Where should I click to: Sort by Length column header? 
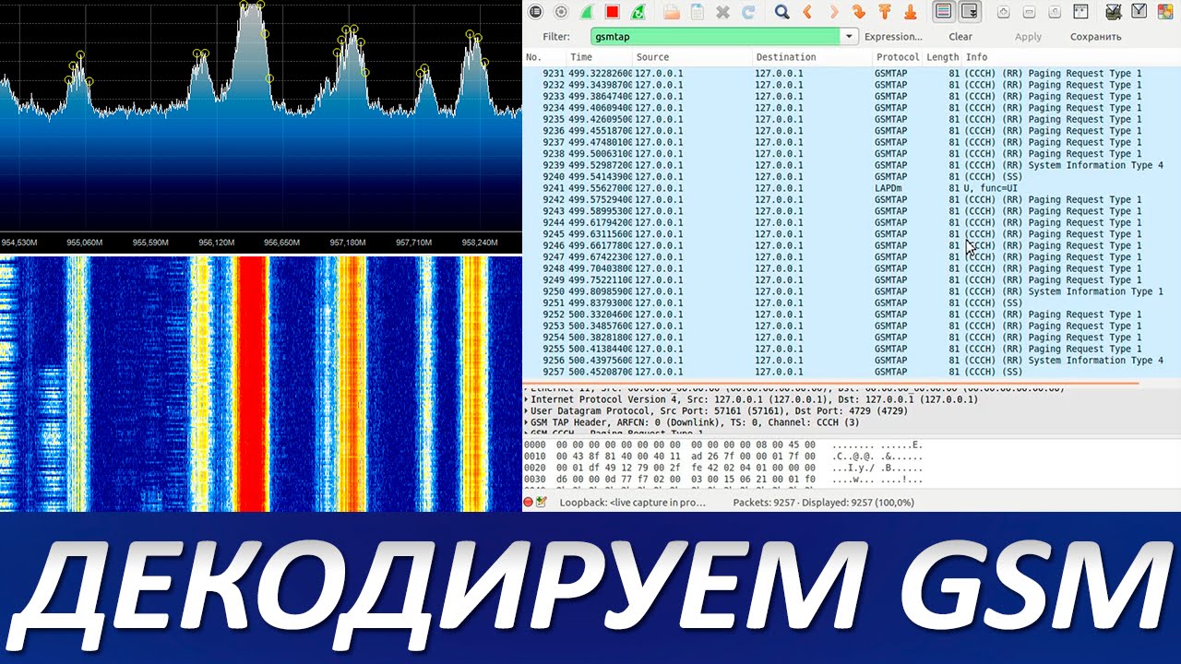pos(943,57)
